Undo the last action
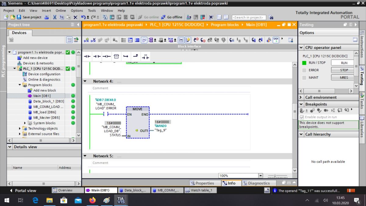Screen dimensions: 366x206 (x=84, y=17)
